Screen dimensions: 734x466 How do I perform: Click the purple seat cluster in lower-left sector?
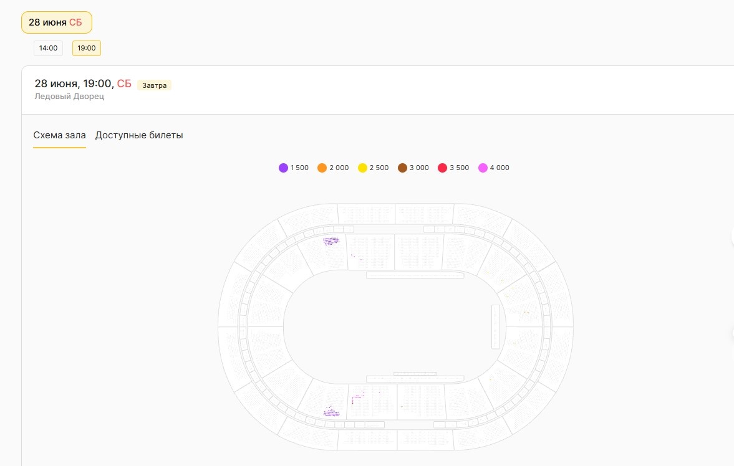point(331,412)
